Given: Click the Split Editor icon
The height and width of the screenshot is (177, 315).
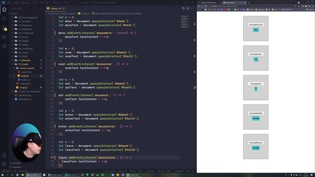Looking at the screenshot, I should coord(188,8).
